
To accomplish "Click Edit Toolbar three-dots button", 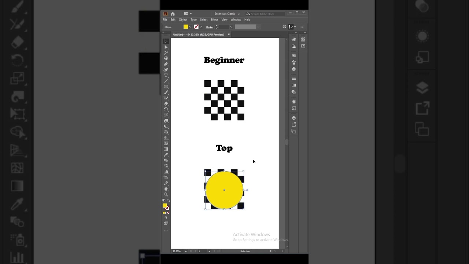I will [x=166, y=231].
